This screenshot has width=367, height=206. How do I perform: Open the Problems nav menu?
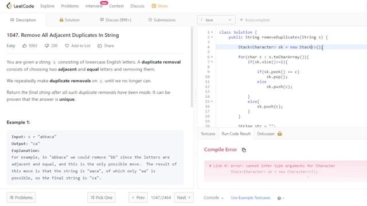(70, 6)
